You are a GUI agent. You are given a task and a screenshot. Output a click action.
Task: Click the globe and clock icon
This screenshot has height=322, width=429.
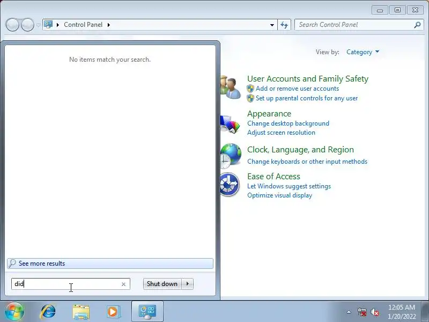tap(231, 156)
